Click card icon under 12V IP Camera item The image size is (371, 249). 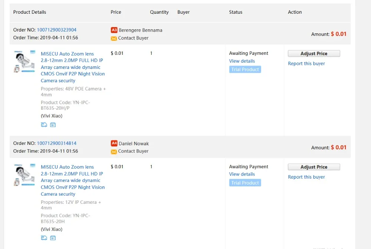coord(53,238)
